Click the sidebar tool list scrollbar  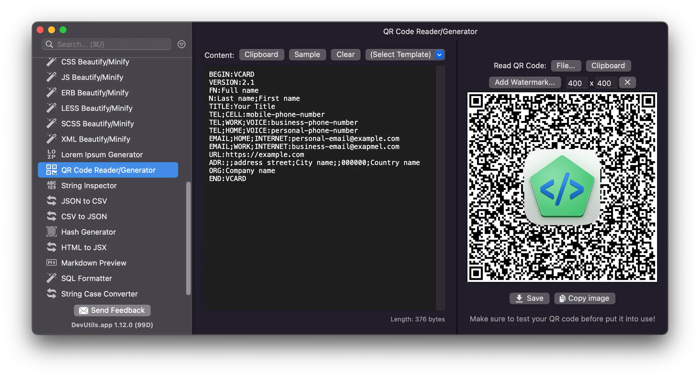188,238
